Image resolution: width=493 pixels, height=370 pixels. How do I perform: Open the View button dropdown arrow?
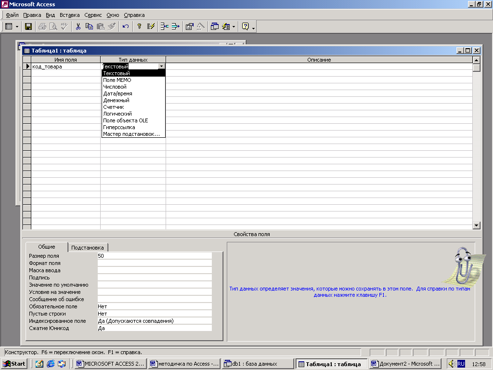pos(17,27)
